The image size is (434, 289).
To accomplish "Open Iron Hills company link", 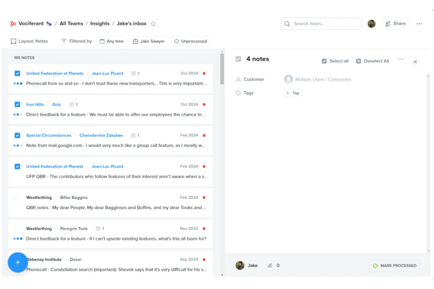I will (x=35, y=105).
